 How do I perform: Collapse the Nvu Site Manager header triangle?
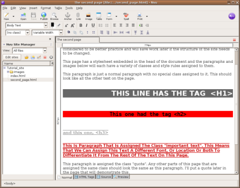pos(4,45)
